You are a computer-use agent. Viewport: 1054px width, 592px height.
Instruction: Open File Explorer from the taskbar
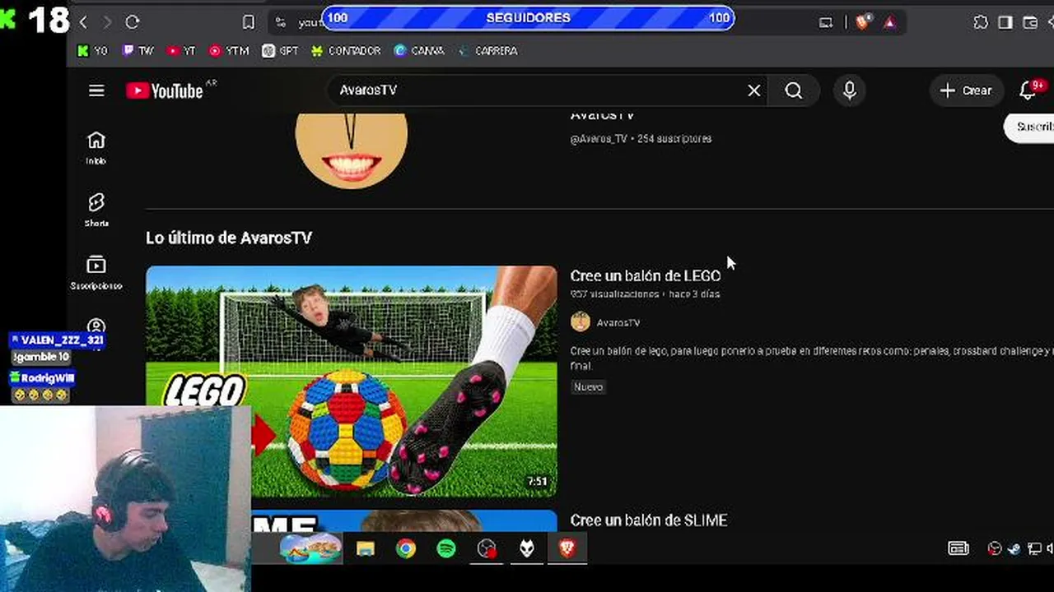click(365, 548)
